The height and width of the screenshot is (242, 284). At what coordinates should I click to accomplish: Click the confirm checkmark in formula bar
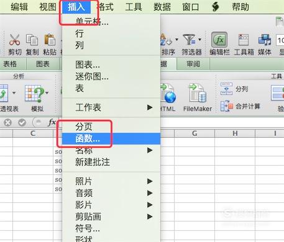click(x=22, y=122)
